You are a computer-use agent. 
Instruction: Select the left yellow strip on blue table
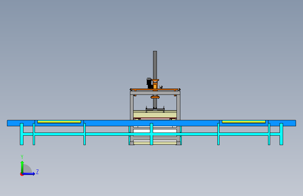tap(59, 122)
